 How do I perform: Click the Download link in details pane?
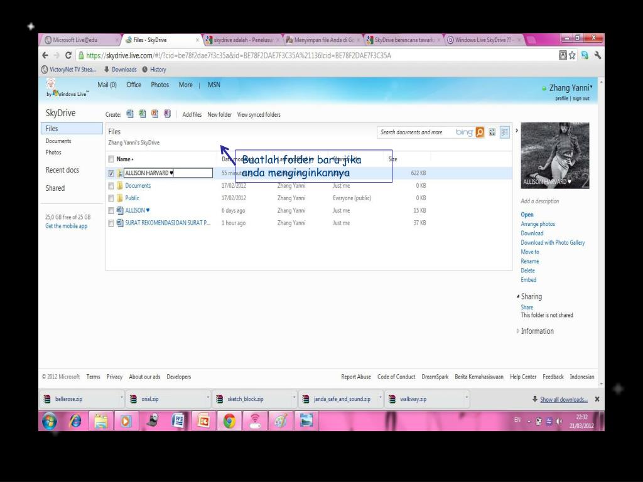point(532,233)
